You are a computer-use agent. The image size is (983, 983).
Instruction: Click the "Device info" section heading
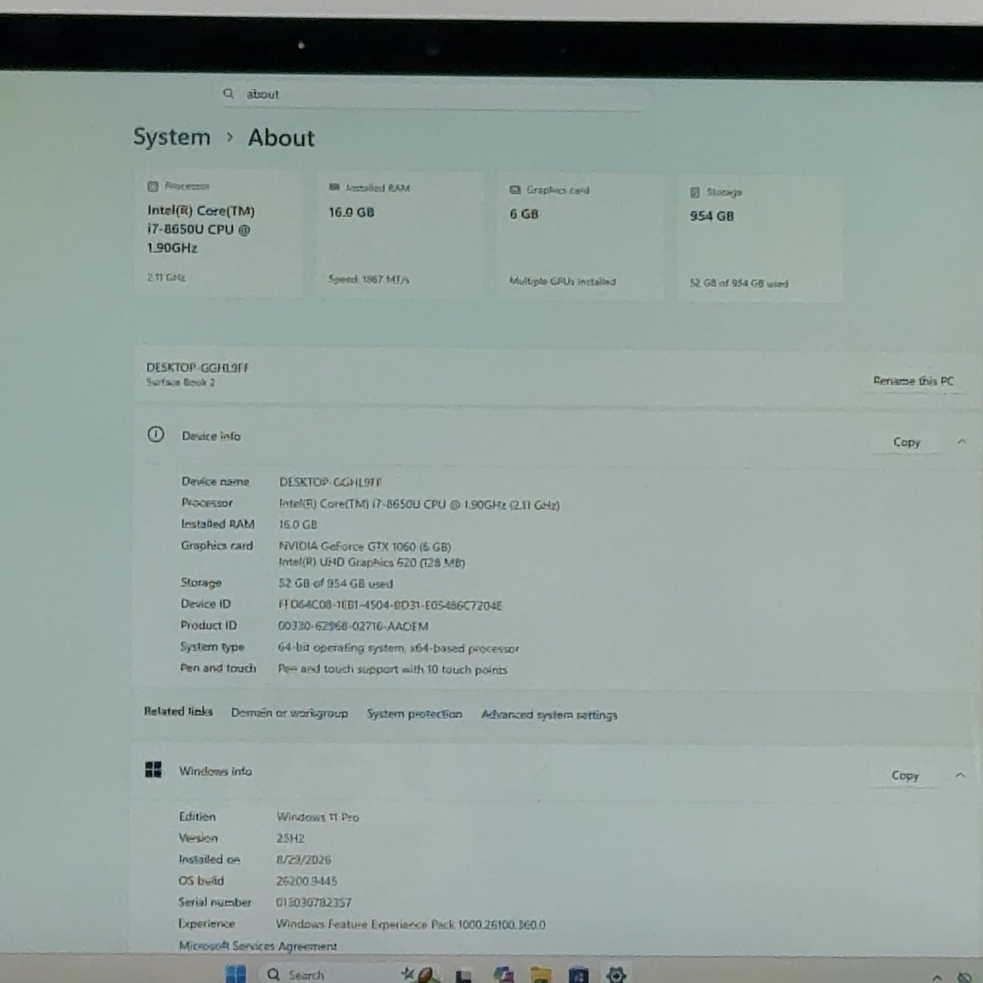211,436
